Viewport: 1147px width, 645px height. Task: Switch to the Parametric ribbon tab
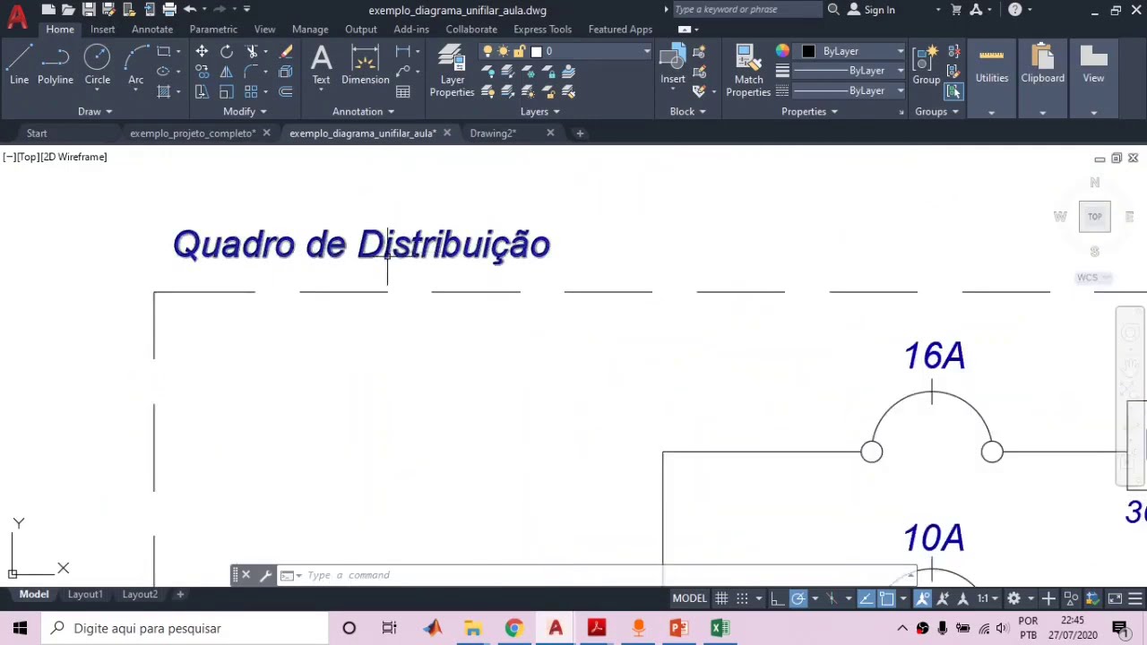click(x=213, y=30)
